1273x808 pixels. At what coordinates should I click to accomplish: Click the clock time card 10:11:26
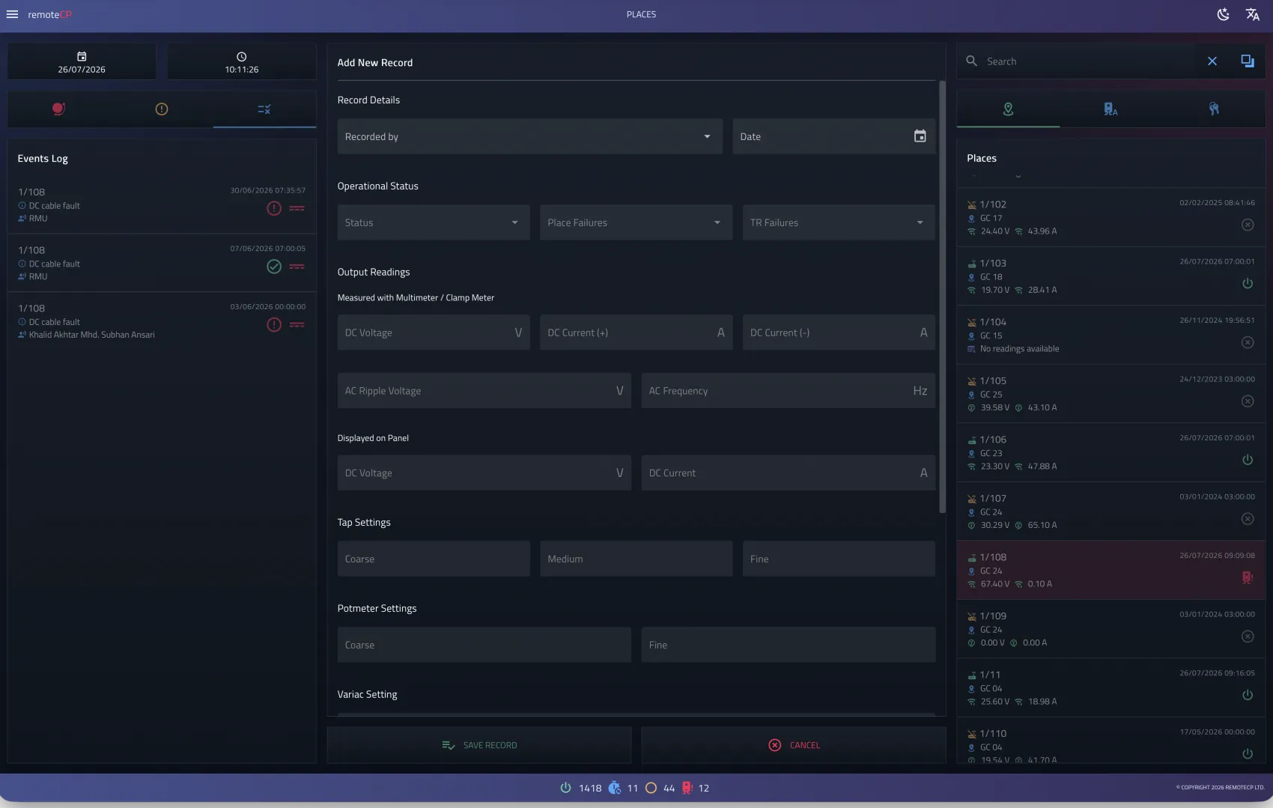click(242, 62)
